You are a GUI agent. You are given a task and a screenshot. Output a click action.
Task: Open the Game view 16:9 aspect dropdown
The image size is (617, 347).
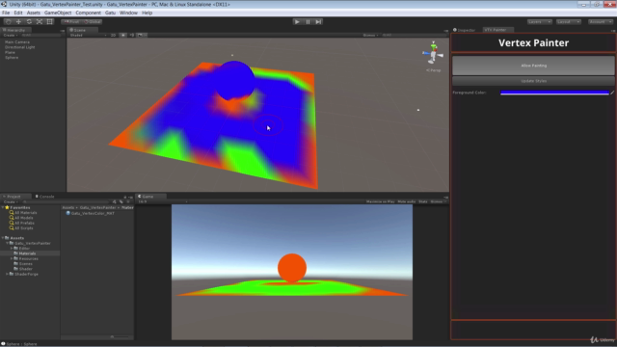click(x=162, y=201)
